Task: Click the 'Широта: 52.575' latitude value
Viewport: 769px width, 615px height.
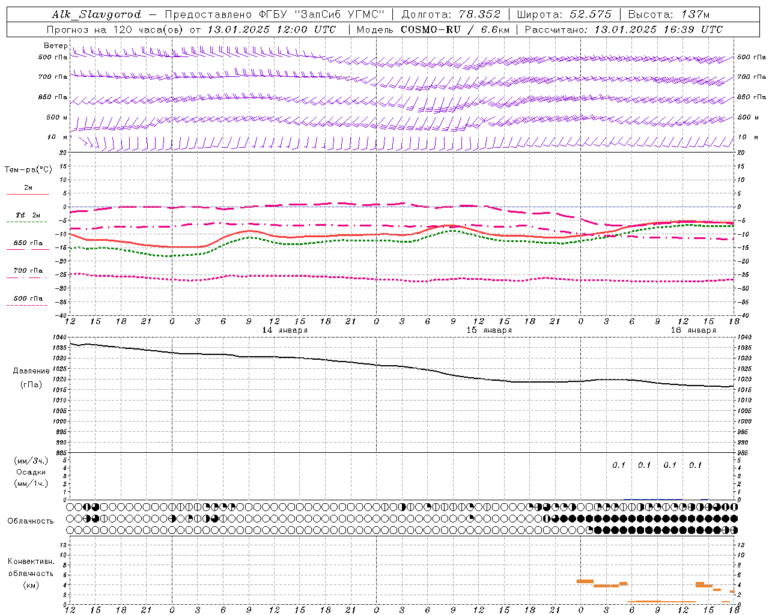Action: coord(564,14)
